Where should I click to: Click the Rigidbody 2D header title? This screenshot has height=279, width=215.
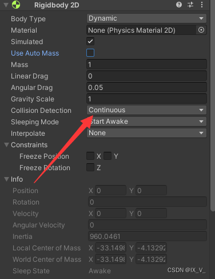(57, 5)
